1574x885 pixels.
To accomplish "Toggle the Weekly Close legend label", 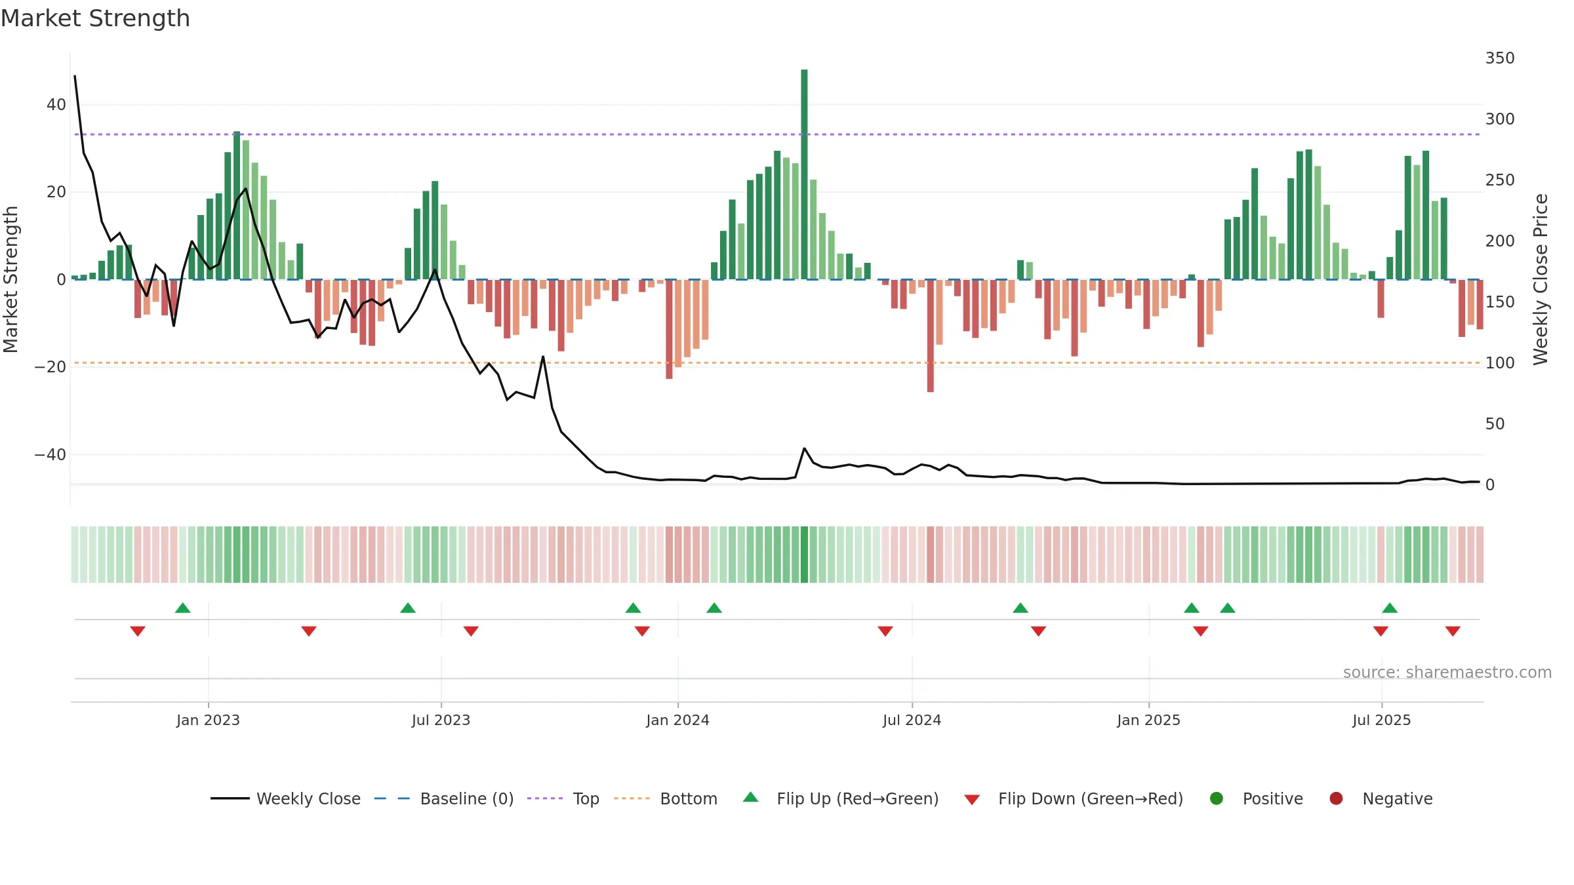I will 308,799.
